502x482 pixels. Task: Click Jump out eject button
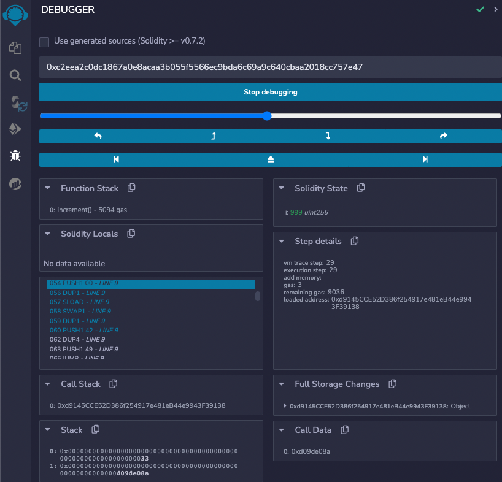[x=271, y=159]
